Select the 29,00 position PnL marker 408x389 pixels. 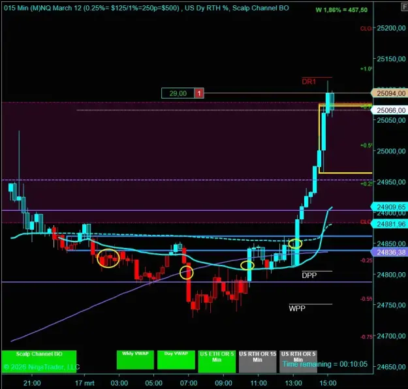point(178,93)
